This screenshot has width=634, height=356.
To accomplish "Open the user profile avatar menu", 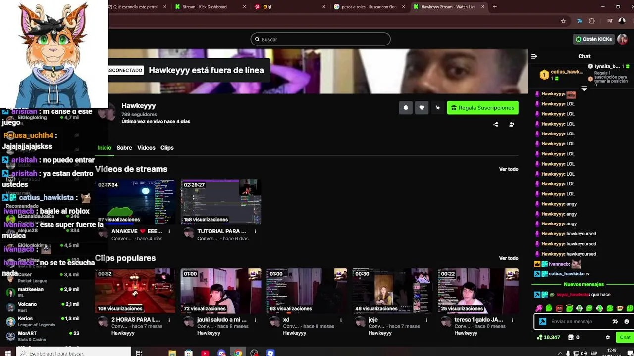I will (x=623, y=39).
